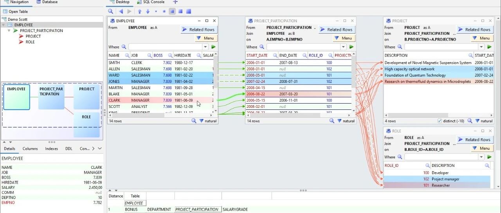Run the PROJECT window Where filter green arrow
The image size is (501, 213).
coord(489,47)
